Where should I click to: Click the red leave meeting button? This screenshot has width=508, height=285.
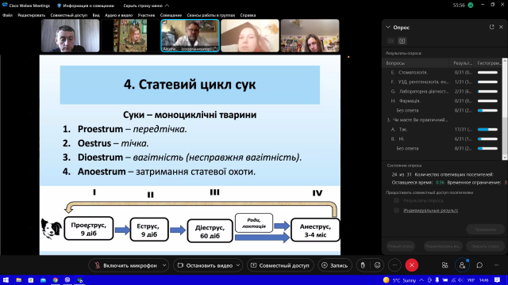[x=411, y=265]
